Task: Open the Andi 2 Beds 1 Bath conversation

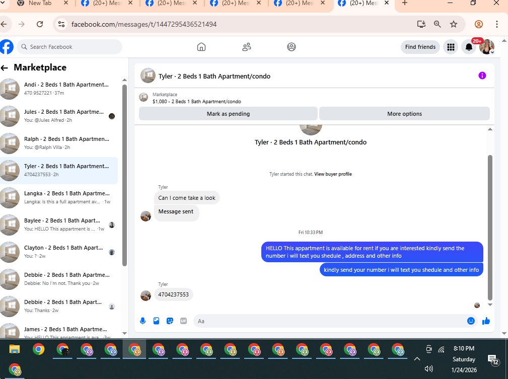Action: point(58,89)
